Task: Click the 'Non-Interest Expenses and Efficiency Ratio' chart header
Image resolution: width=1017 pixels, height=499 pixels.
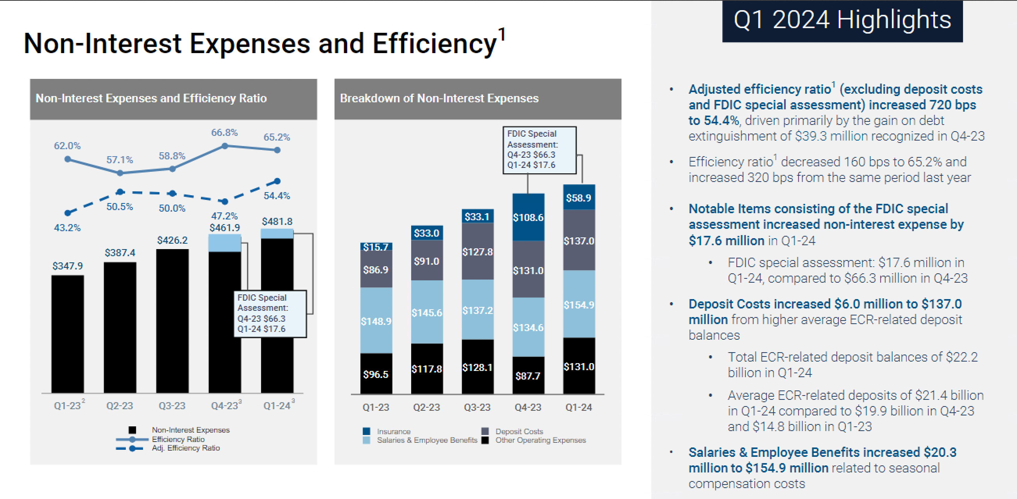Action: pyautogui.click(x=173, y=99)
